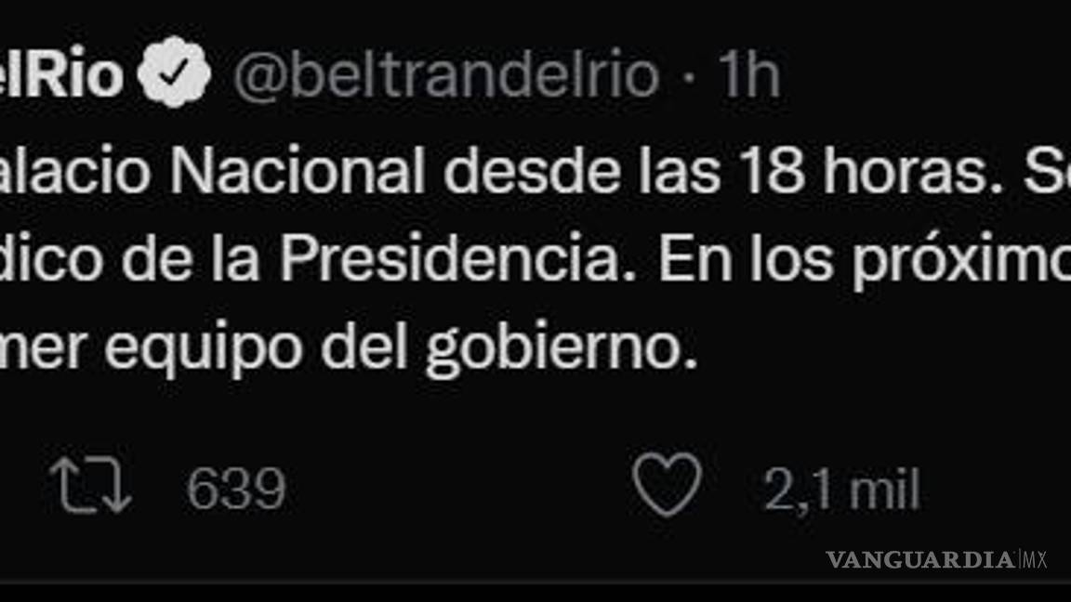The width and height of the screenshot is (1071, 602).
Task: Click the line mentioning la Presidencia
Action: pyautogui.click(x=372, y=258)
